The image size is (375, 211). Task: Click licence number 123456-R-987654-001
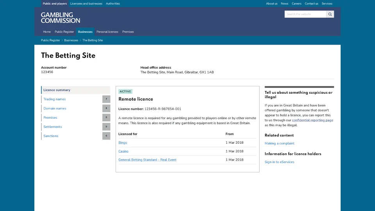[162, 109]
